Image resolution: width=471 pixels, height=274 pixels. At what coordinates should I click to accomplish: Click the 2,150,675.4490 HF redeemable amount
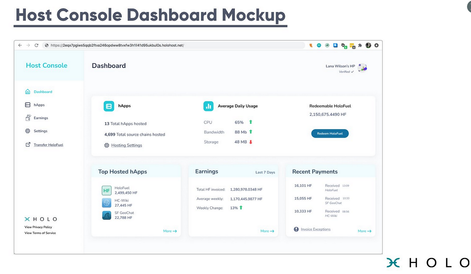click(x=328, y=115)
